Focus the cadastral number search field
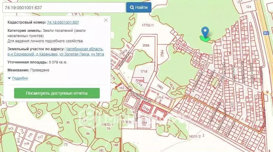This screenshot has height=152, width=273. (64, 7)
